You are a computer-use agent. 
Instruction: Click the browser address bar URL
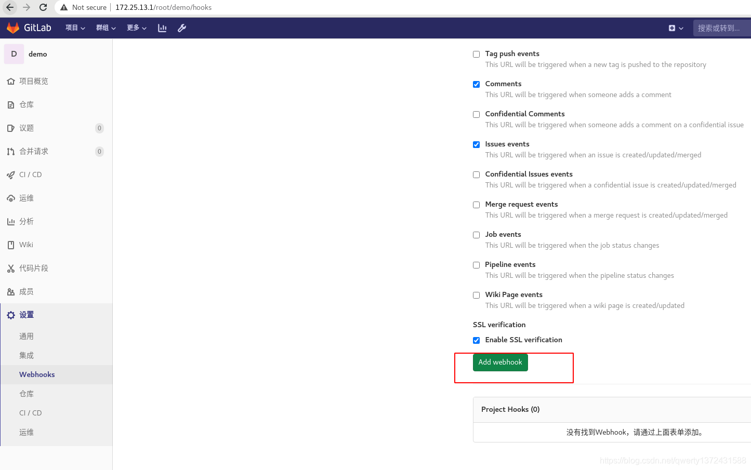pyautogui.click(x=163, y=7)
